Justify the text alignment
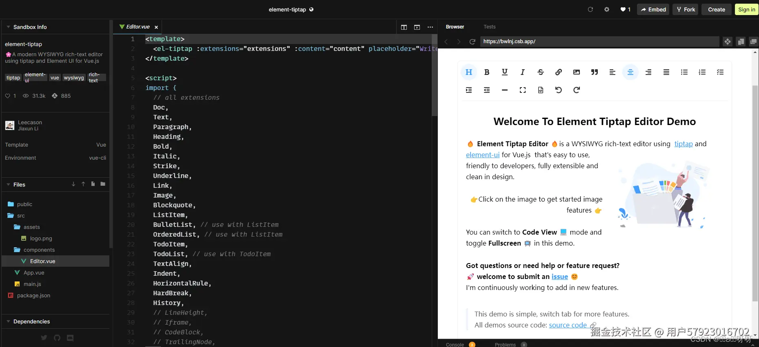The image size is (759, 347). [666, 72]
